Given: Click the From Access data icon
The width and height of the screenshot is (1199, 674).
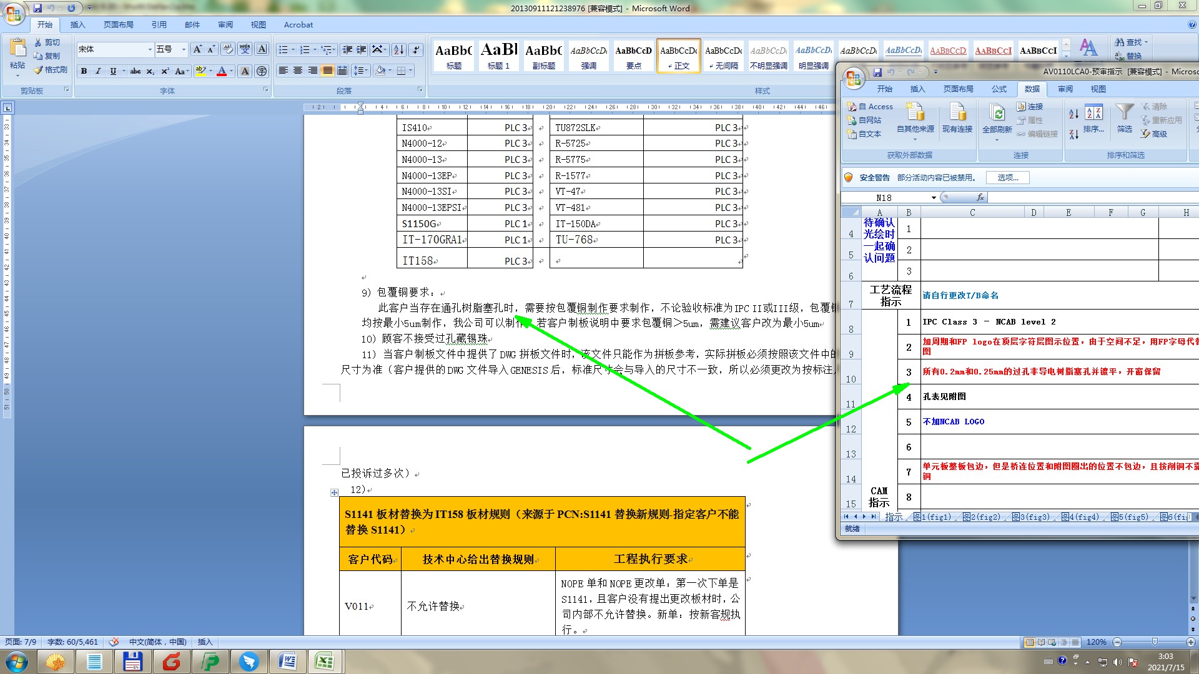Looking at the screenshot, I should pos(852,107).
